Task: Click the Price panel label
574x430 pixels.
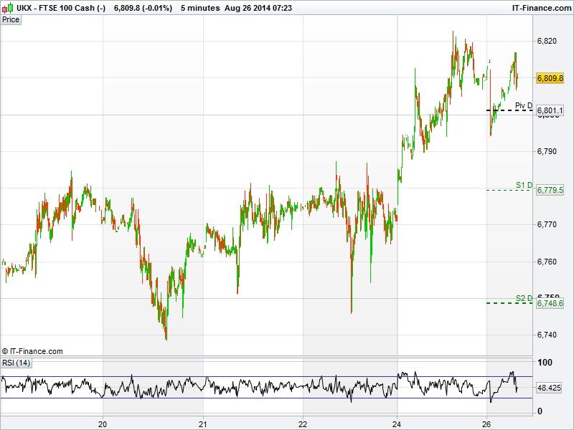Action: [x=11, y=19]
